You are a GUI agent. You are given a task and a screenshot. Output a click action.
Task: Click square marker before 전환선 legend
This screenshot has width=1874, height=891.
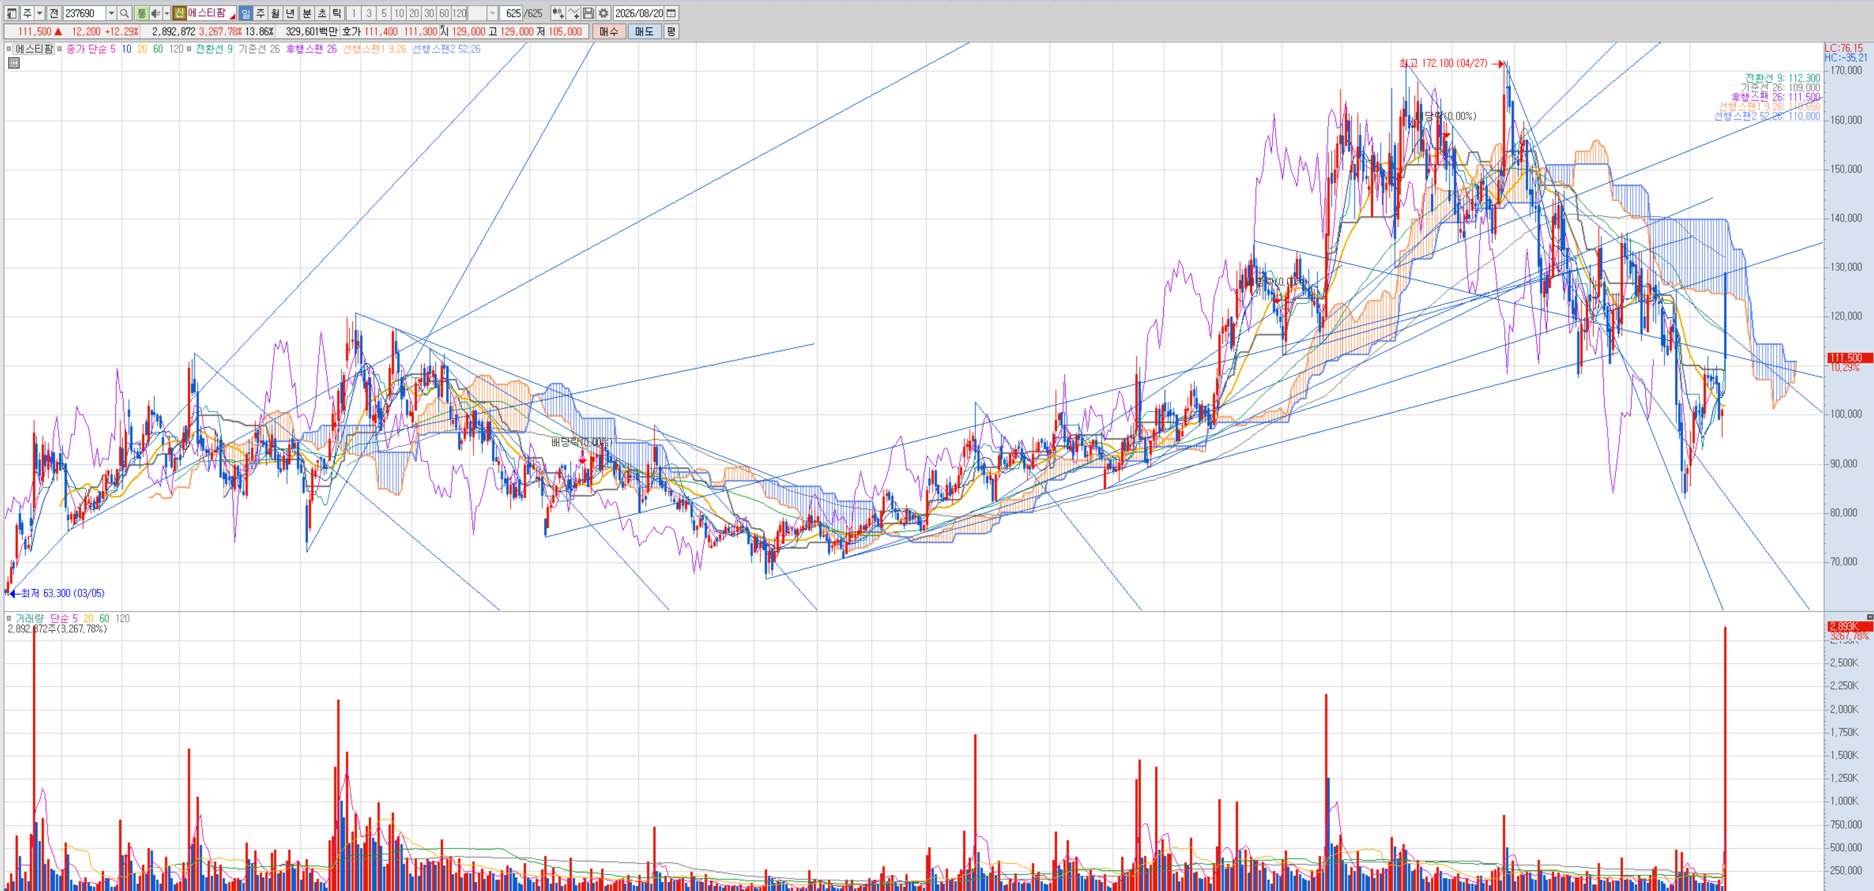coord(189,49)
